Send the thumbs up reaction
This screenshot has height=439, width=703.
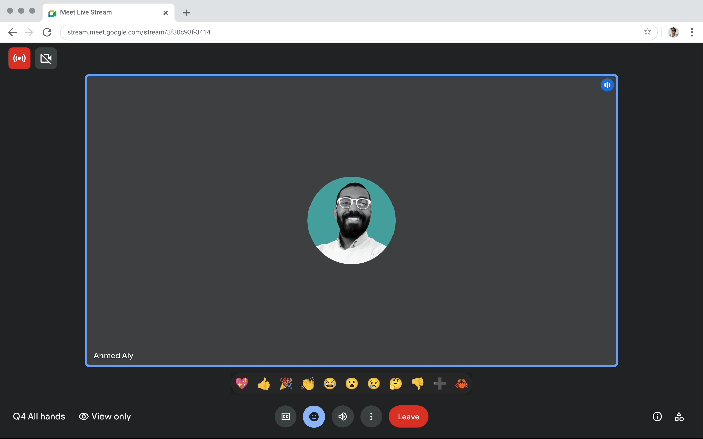pos(264,383)
